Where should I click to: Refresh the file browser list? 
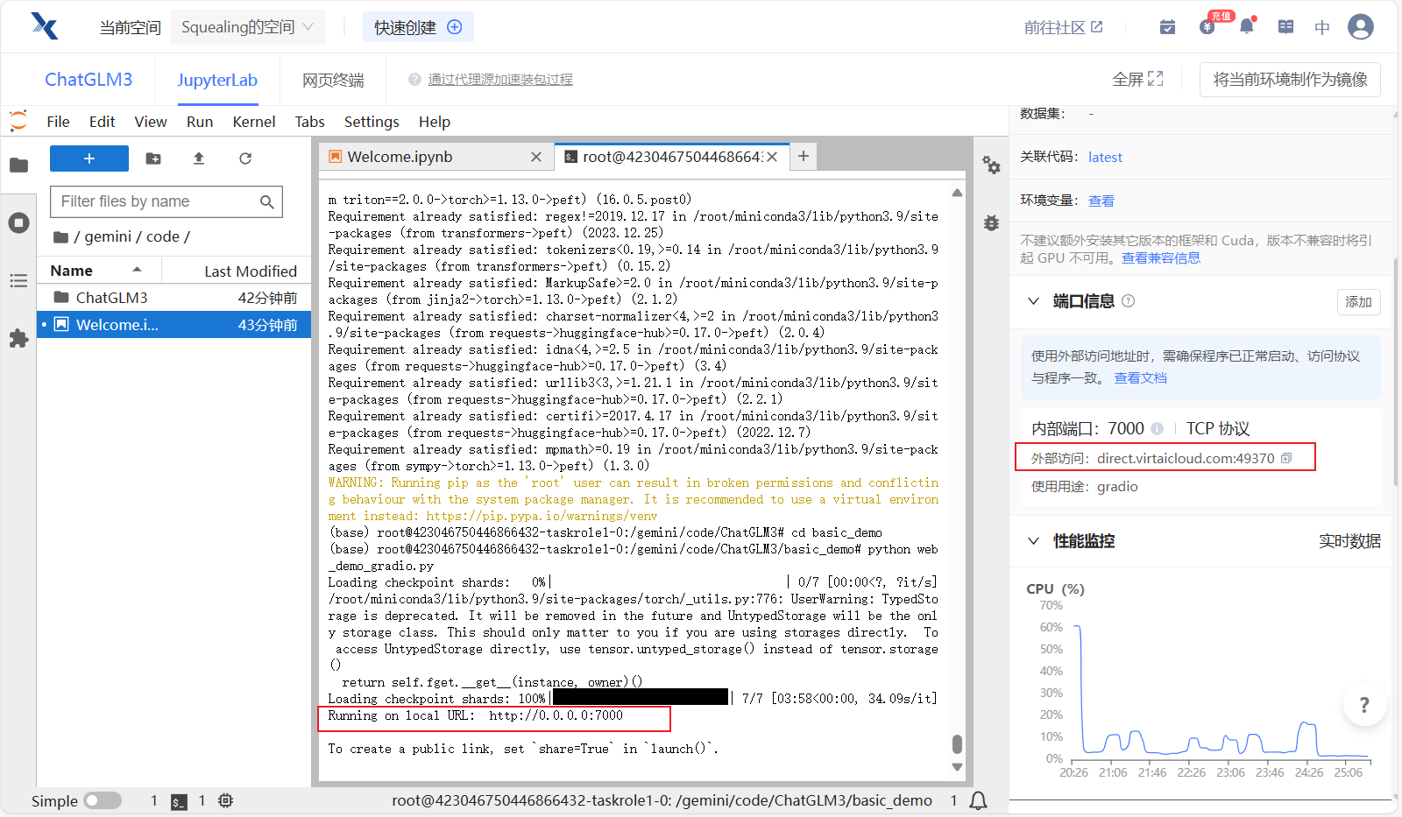245,158
